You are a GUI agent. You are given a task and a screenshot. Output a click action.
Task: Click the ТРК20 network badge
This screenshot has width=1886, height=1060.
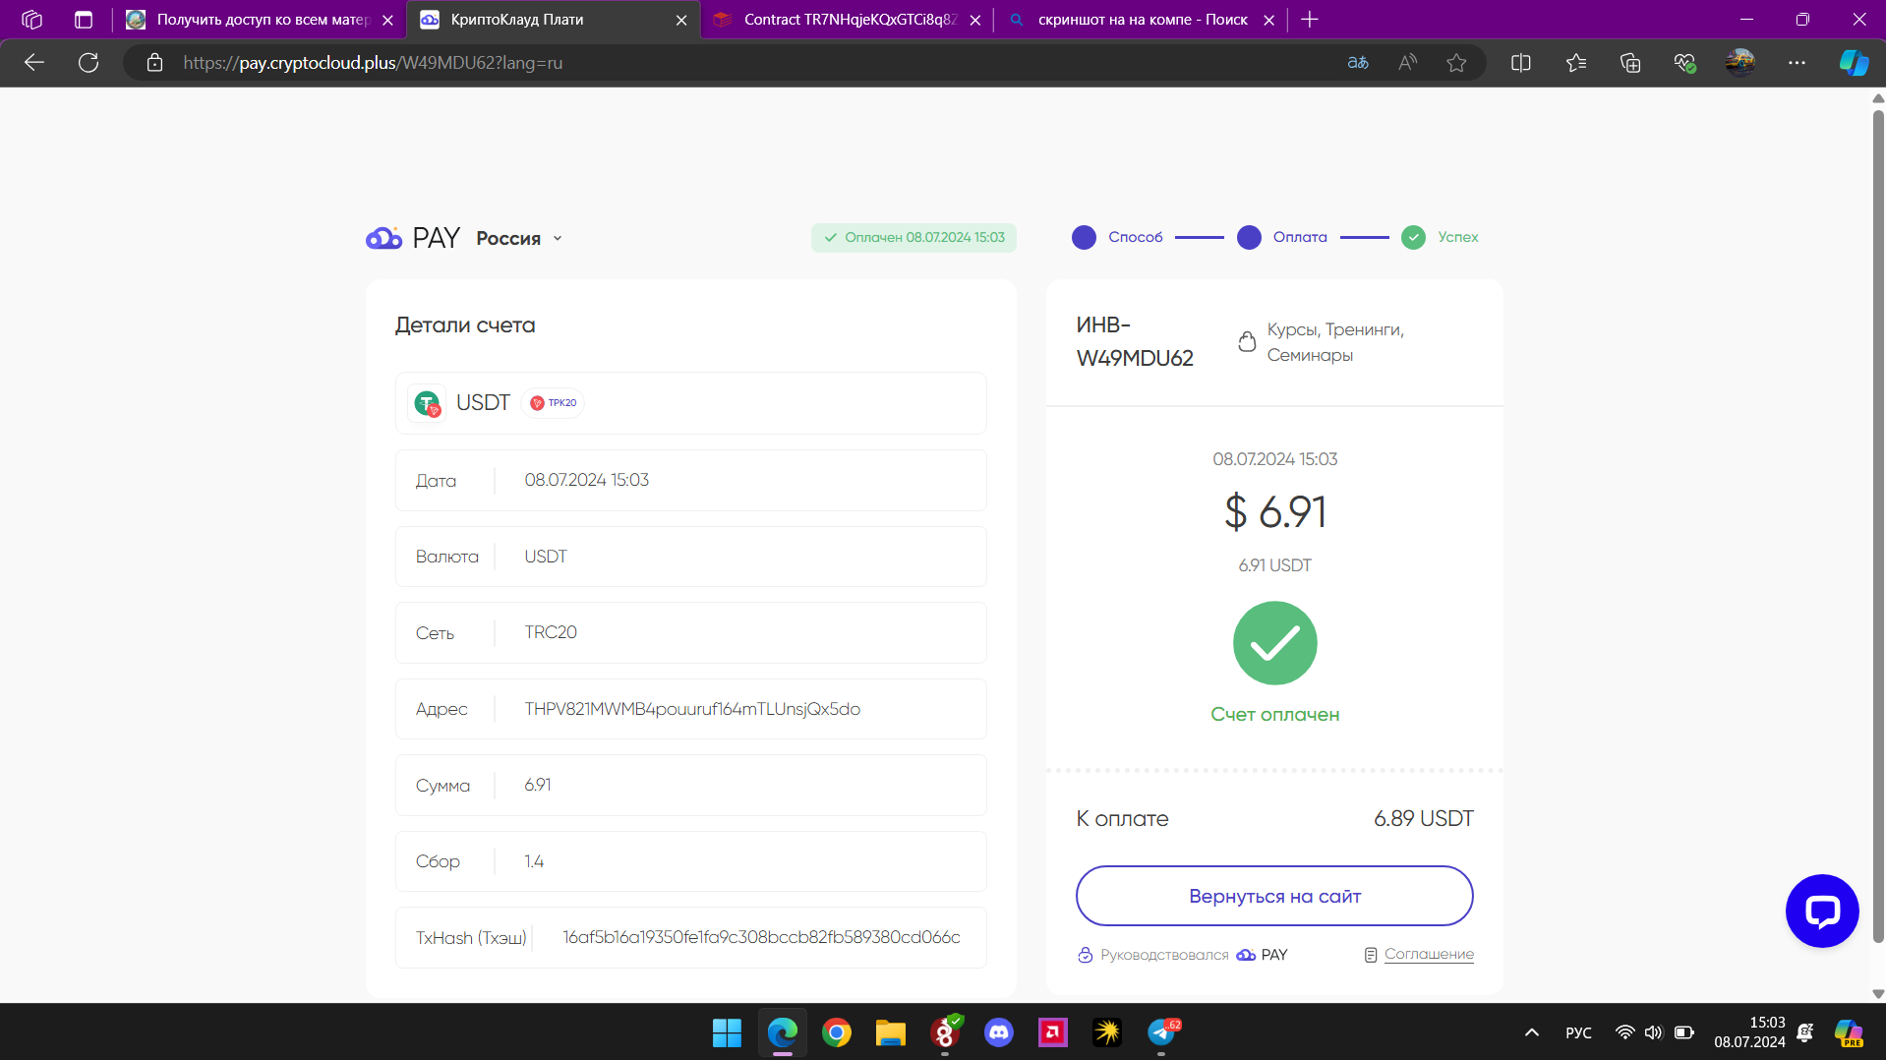click(x=553, y=403)
